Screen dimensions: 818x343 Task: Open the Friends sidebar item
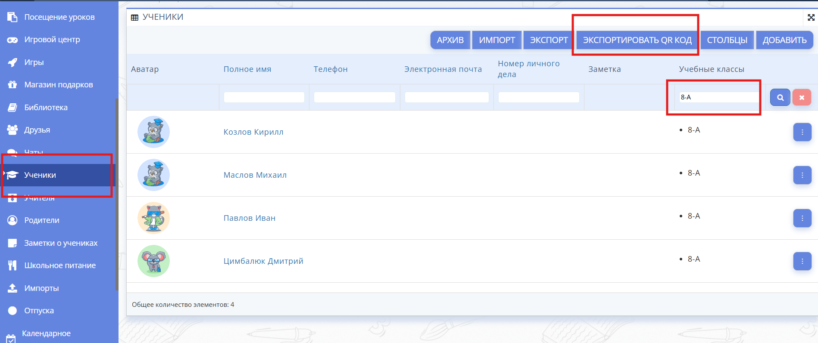[x=37, y=130]
